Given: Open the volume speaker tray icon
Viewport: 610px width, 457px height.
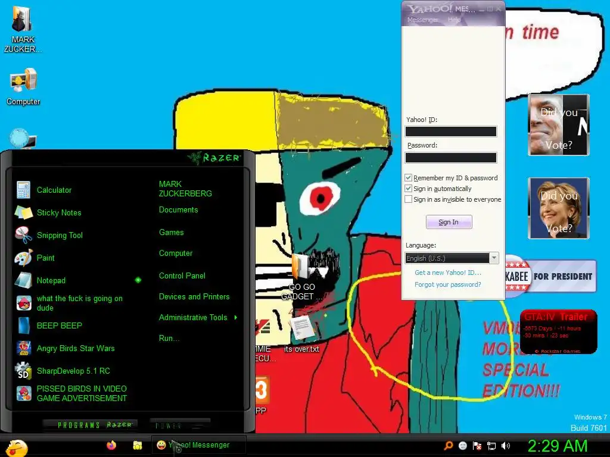Looking at the screenshot, I should click(506, 446).
